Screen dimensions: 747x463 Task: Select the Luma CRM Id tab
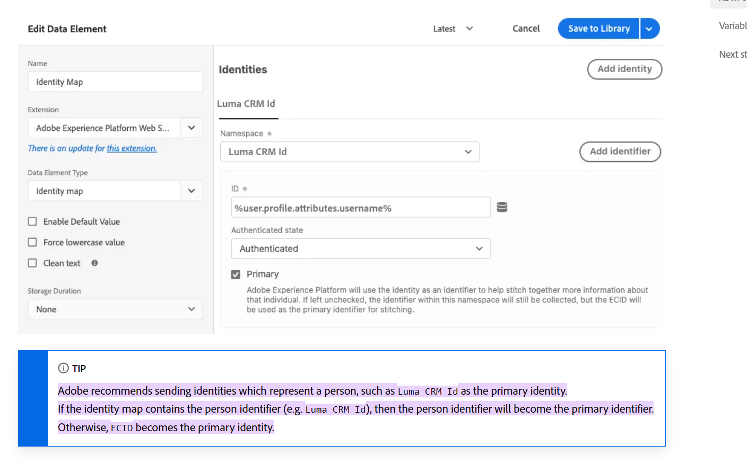pyautogui.click(x=247, y=104)
